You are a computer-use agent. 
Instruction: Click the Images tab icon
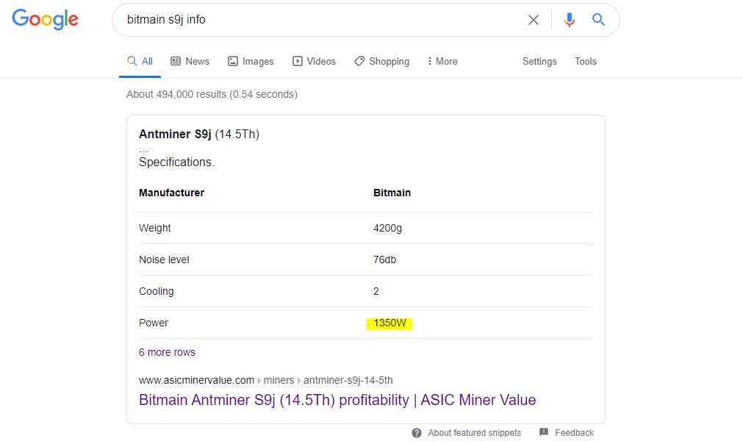pyautogui.click(x=233, y=61)
